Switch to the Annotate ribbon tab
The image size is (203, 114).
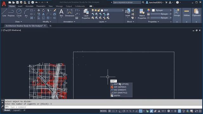point(29,6)
